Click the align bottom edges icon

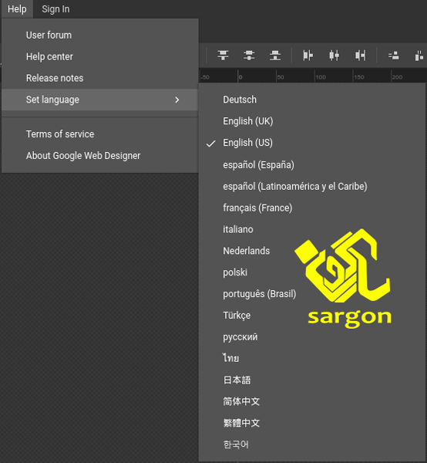(275, 56)
